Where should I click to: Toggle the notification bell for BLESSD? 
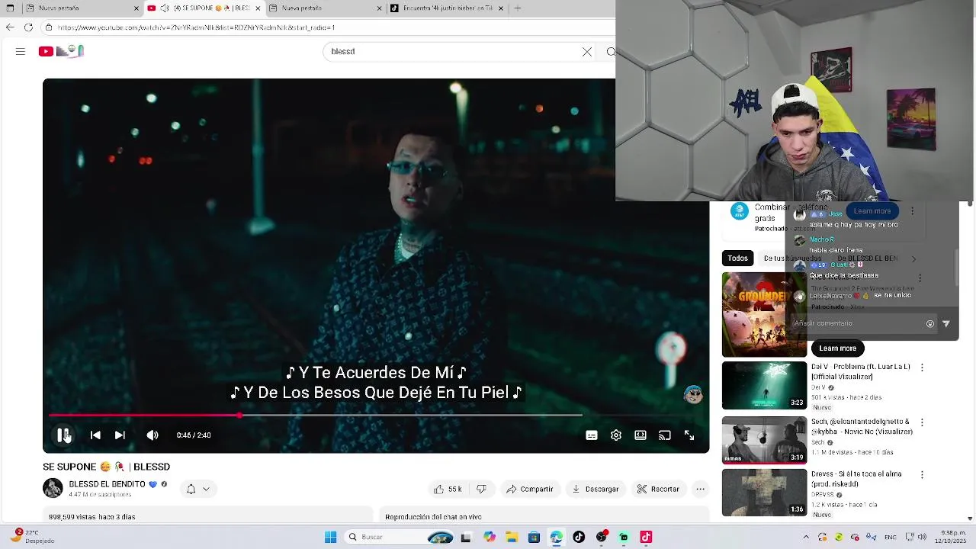191,489
